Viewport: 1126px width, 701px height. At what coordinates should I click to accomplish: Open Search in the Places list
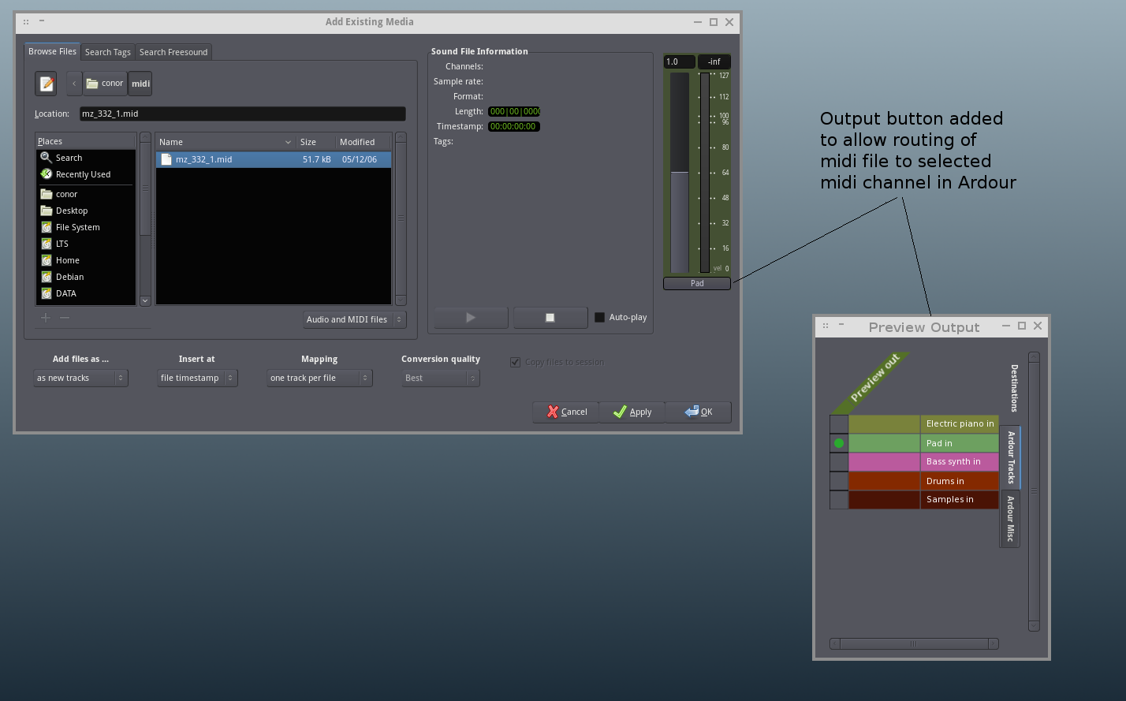point(69,158)
